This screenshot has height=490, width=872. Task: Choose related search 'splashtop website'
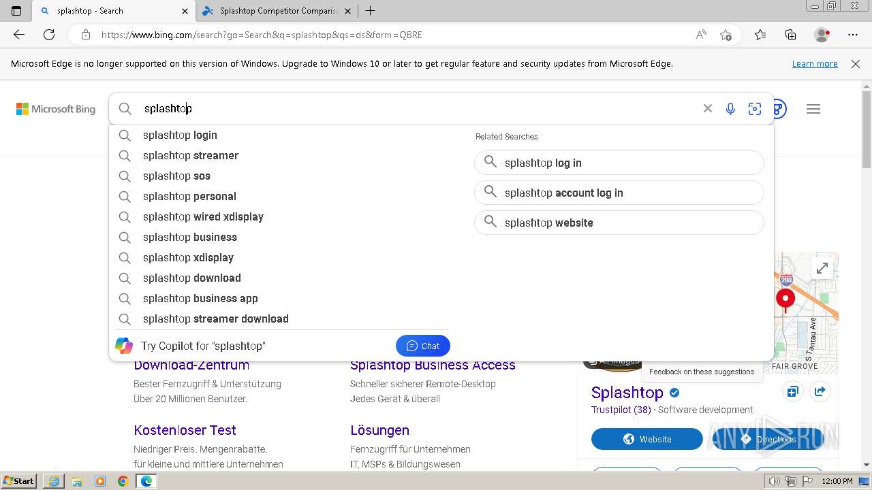coord(619,223)
